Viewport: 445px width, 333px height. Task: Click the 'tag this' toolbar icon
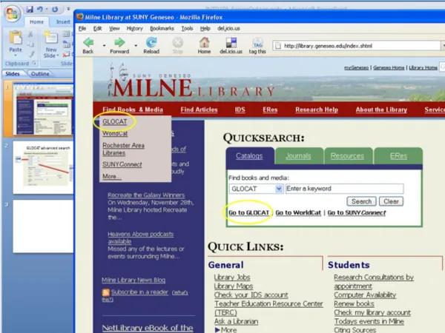coord(257,43)
